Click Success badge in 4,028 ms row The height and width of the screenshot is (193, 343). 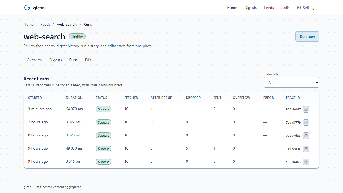[103, 136]
